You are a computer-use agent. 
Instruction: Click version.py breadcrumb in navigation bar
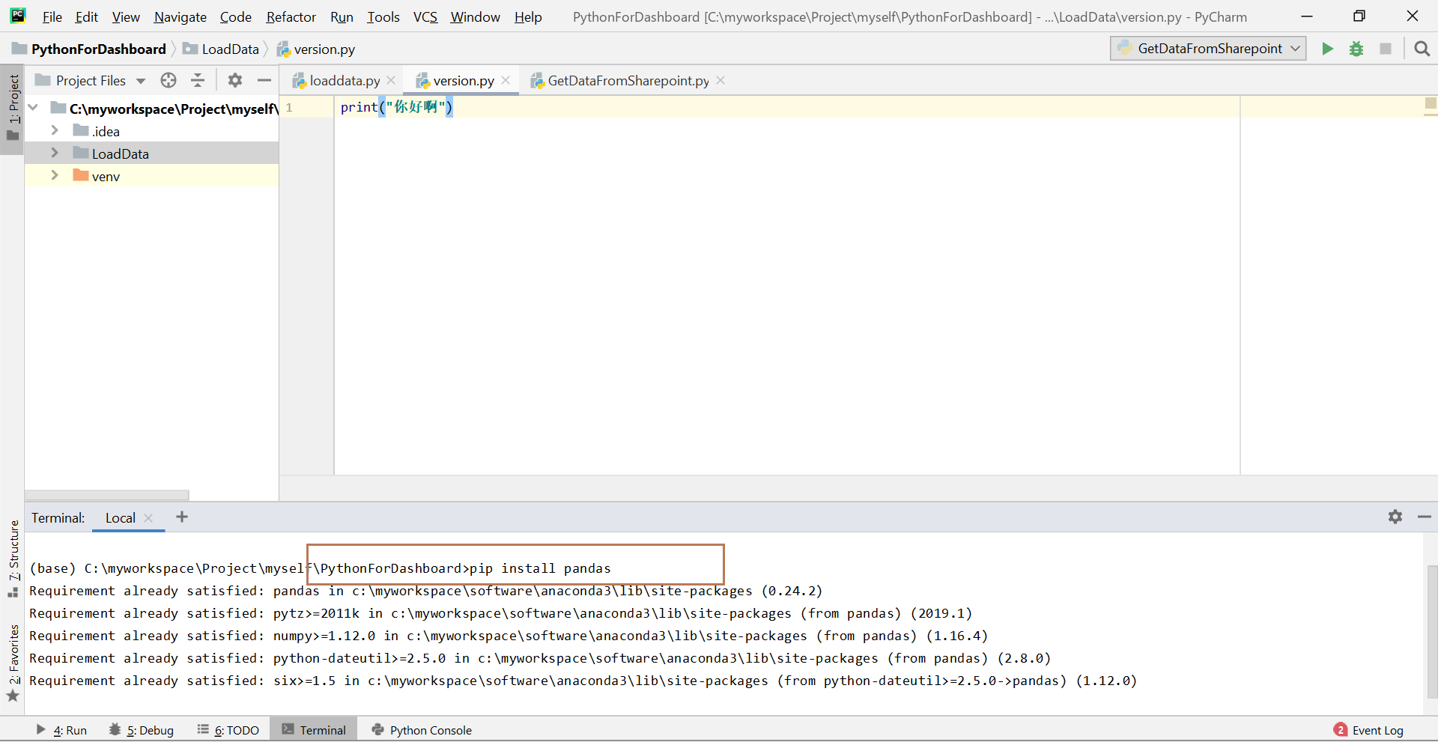click(x=316, y=49)
